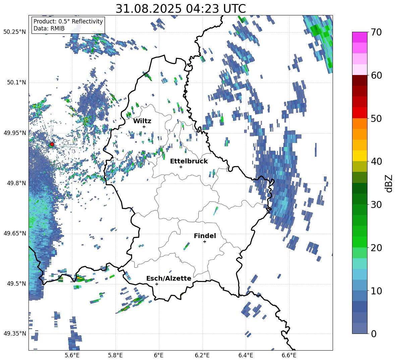Click the 49.35°N latitude label
Image resolution: width=397 pixels, height=362 pixels.
pyautogui.click(x=15, y=334)
